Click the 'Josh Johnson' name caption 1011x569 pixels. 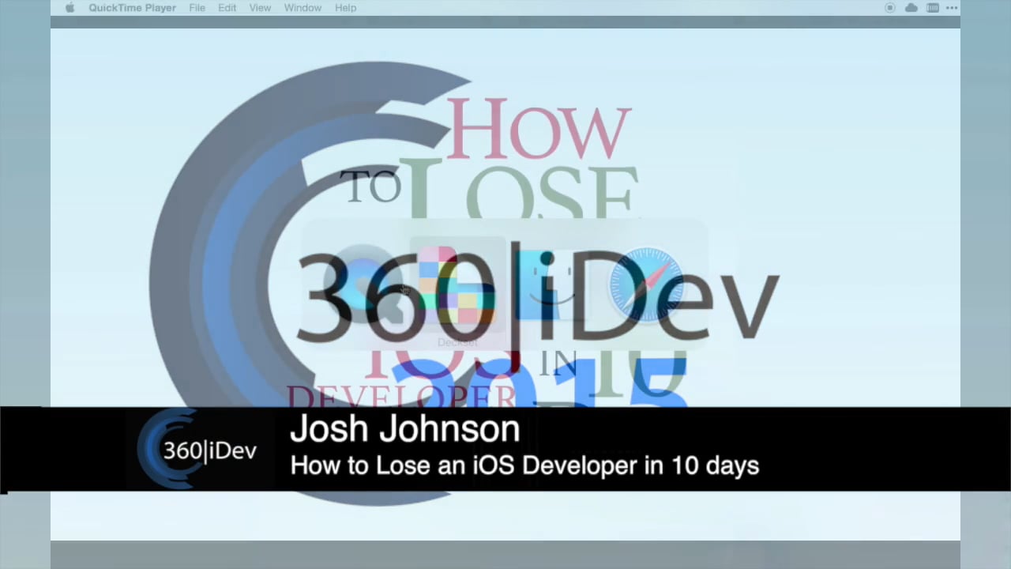404,429
